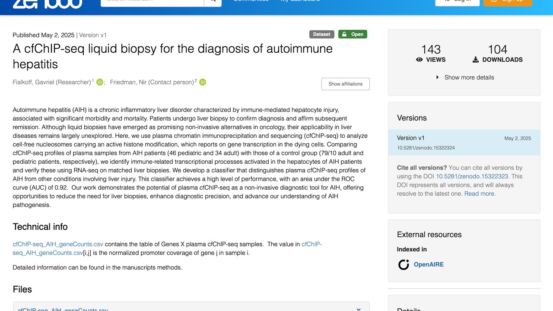Click the 104 downloads count
Image resolution: width=553 pixels, height=311 pixels.
tap(497, 49)
